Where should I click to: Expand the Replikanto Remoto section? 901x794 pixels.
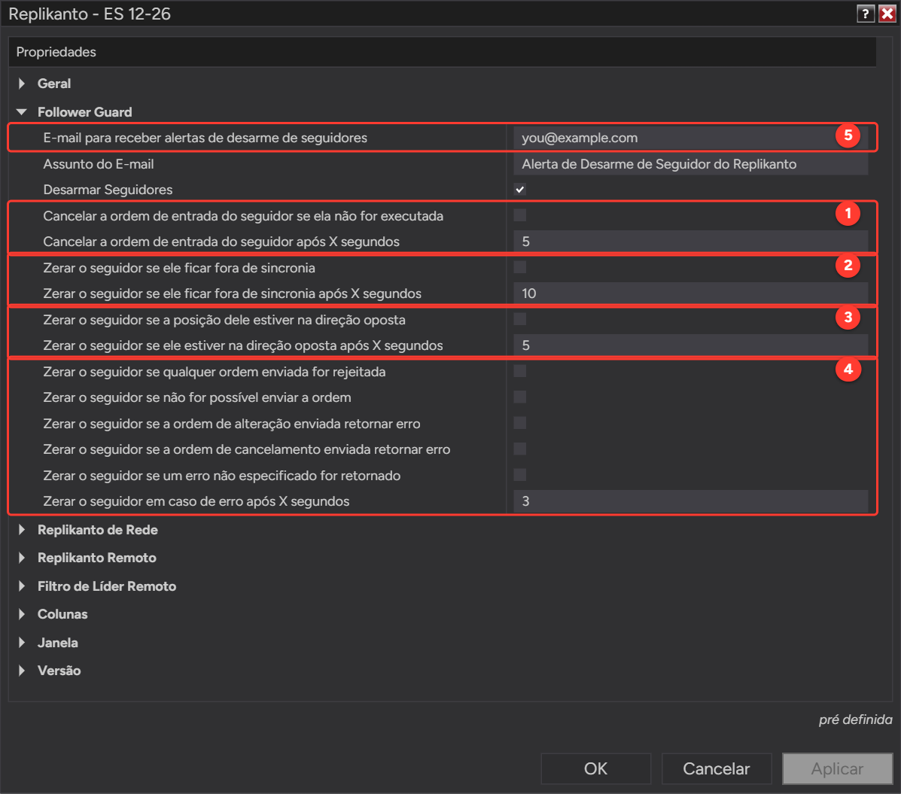tap(22, 558)
